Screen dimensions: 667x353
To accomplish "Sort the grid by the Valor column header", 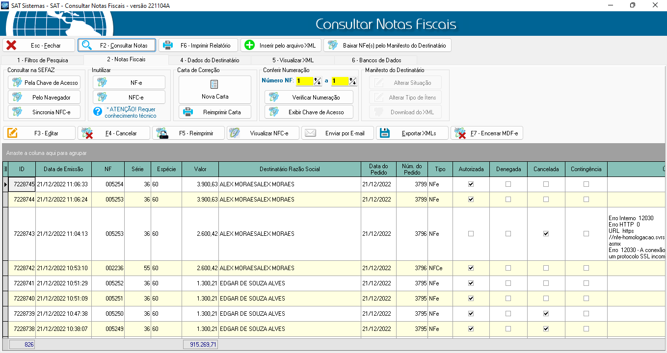I will [x=200, y=169].
